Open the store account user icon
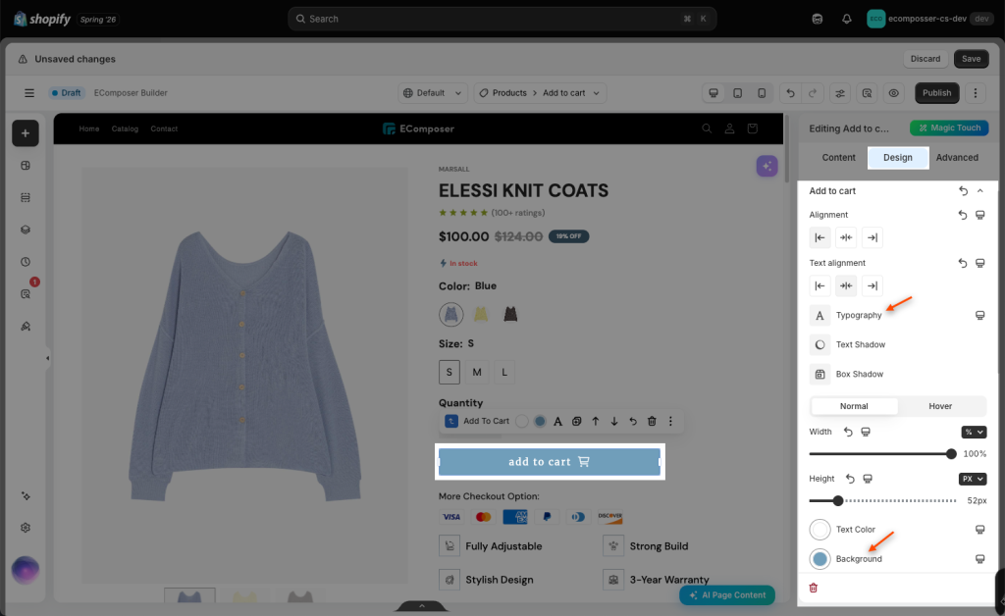This screenshot has height=616, width=1005. click(729, 128)
